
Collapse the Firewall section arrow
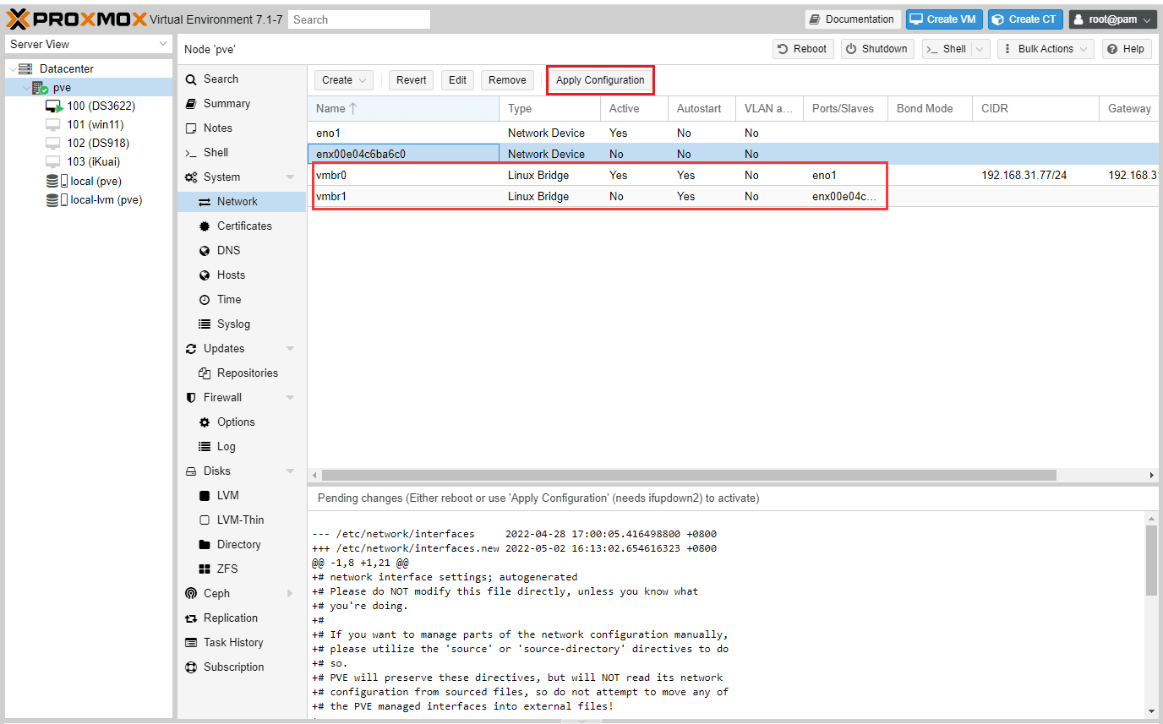pos(291,398)
